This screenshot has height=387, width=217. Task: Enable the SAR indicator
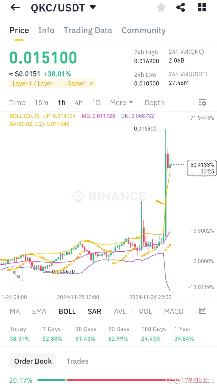click(94, 311)
